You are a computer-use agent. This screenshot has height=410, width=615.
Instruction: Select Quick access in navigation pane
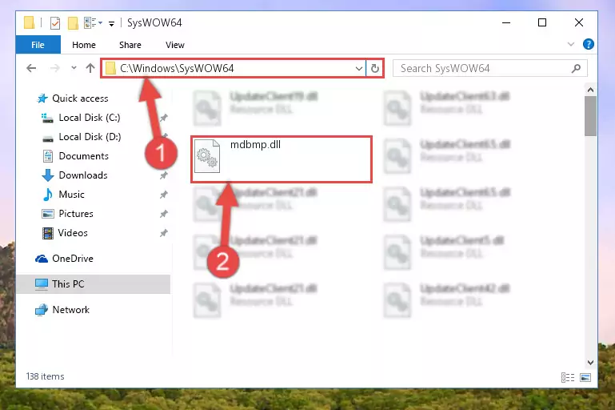(80, 98)
